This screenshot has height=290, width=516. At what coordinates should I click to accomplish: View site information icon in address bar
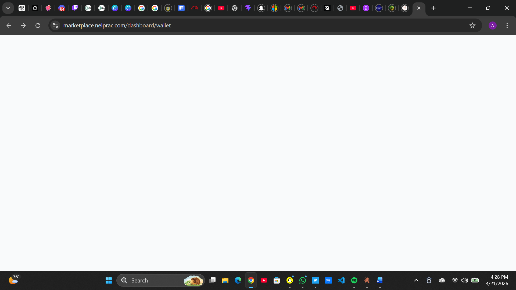[55, 26]
